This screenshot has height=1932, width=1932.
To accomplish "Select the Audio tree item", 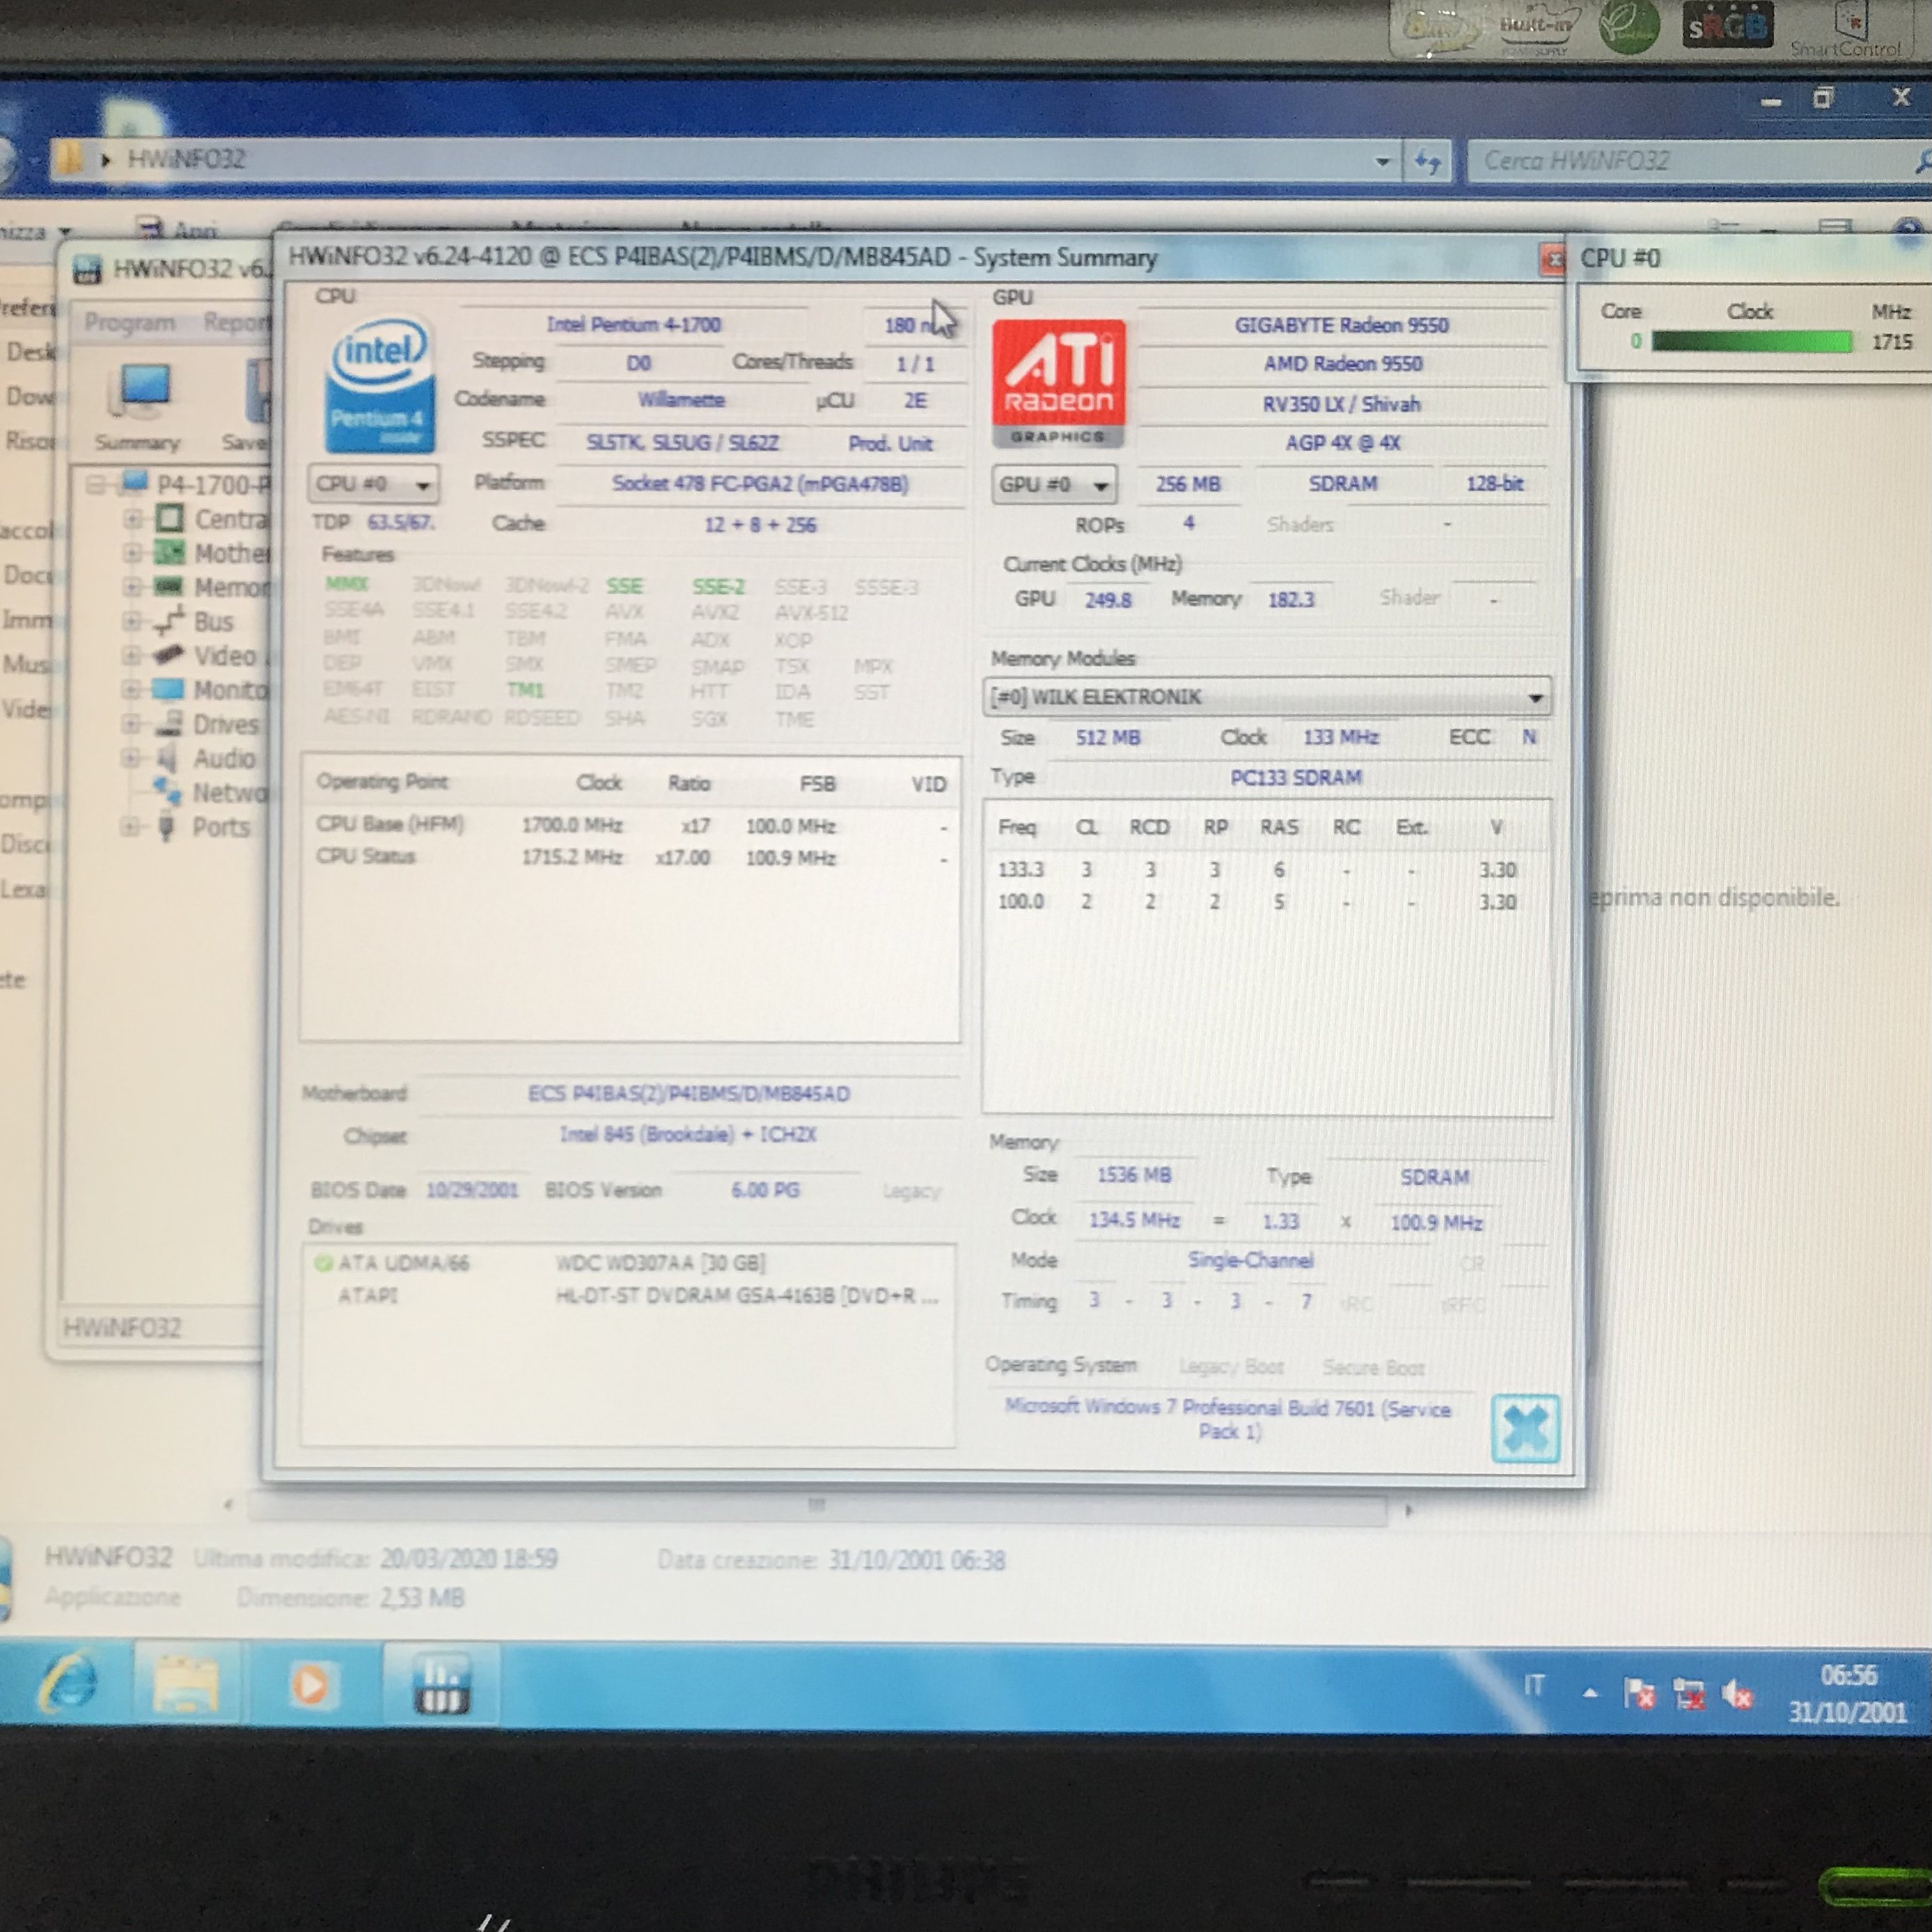I will (x=224, y=758).
